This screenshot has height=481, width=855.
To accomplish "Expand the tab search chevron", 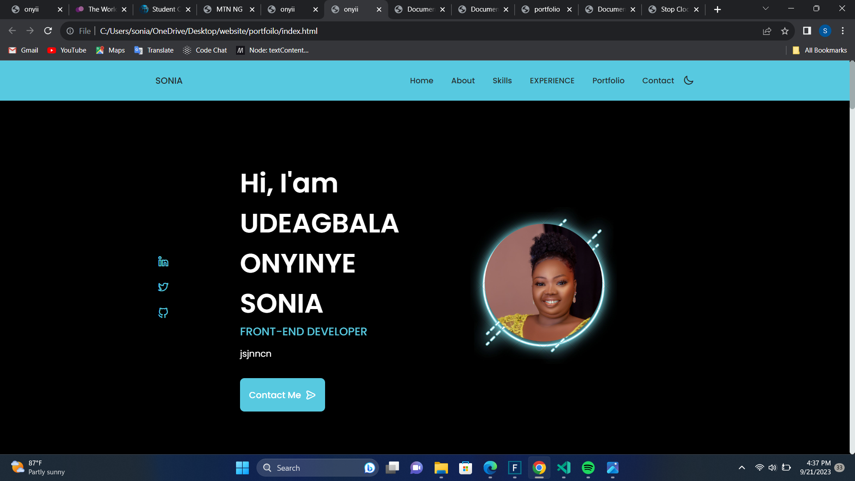I will pyautogui.click(x=765, y=9).
